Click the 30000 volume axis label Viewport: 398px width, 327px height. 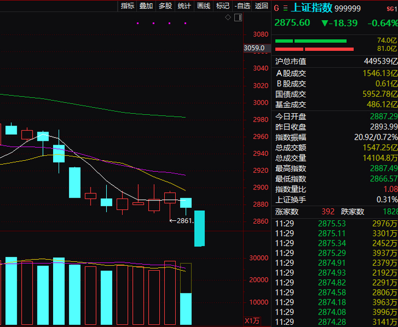tap(259, 258)
